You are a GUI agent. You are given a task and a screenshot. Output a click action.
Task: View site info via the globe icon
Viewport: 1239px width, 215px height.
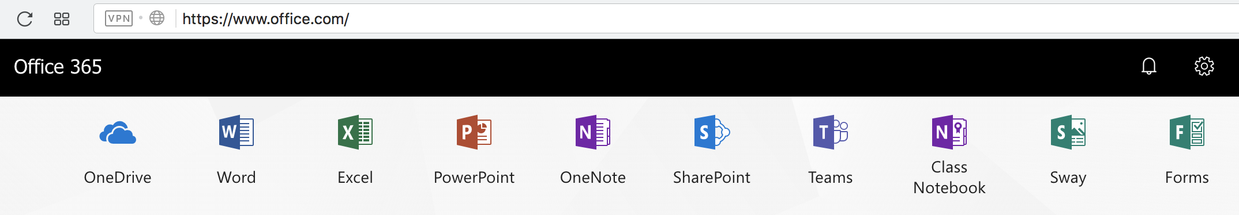(157, 18)
